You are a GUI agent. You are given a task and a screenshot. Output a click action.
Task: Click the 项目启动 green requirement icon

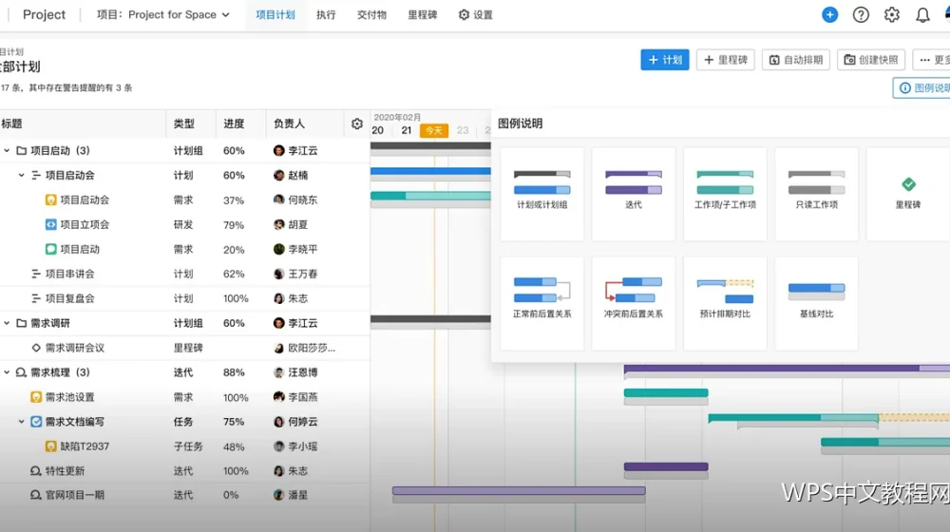(51, 249)
